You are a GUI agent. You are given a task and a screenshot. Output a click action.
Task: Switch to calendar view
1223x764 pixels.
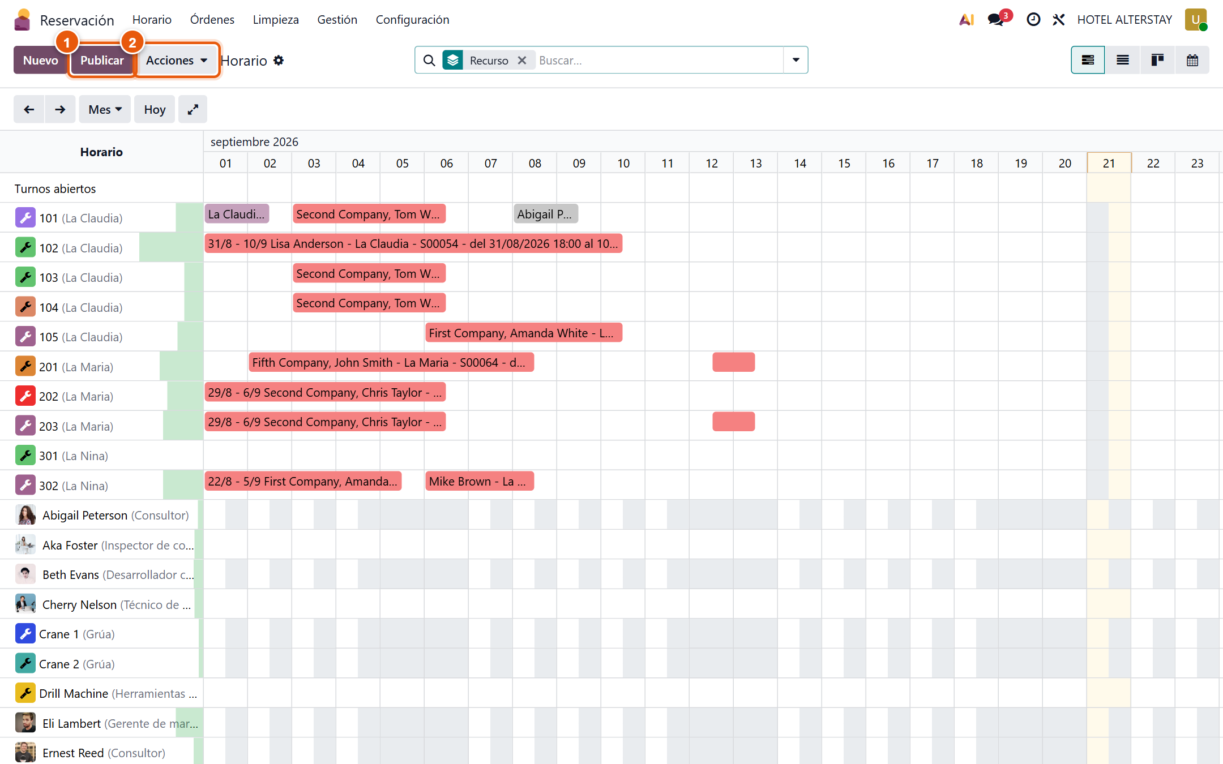click(x=1192, y=60)
